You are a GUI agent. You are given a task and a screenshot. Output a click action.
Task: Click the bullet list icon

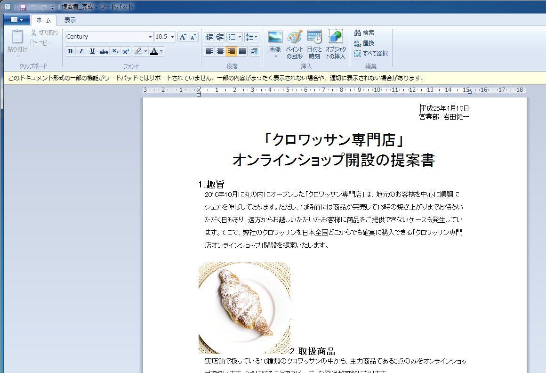(232, 37)
